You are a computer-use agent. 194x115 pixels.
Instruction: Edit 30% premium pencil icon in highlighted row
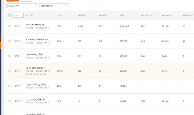pyautogui.click(x=62, y=71)
